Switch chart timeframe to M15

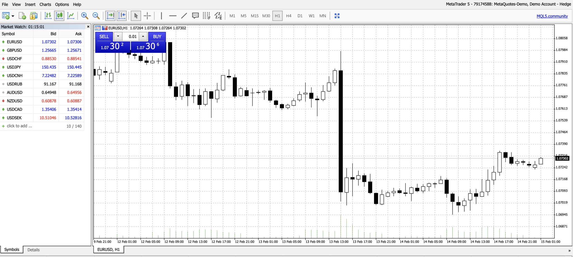tap(255, 16)
